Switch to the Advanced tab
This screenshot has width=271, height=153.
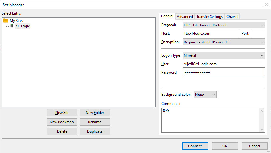(x=185, y=17)
